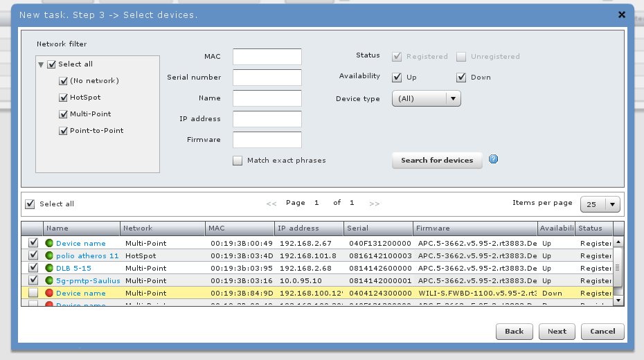Sort table by Serial column header

coord(378,228)
